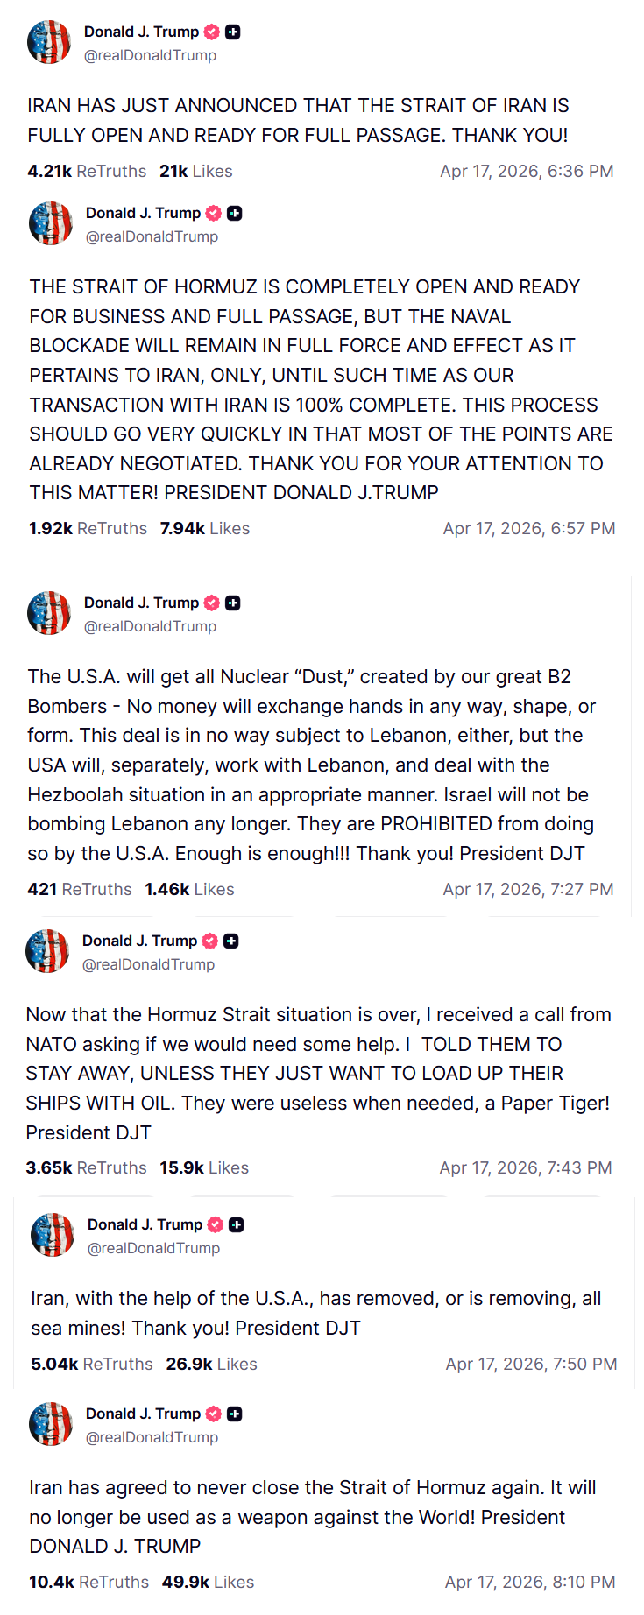The height and width of the screenshot is (1615, 644).
Task: Click plus badge on the sea mines post
Action: [x=237, y=1224]
